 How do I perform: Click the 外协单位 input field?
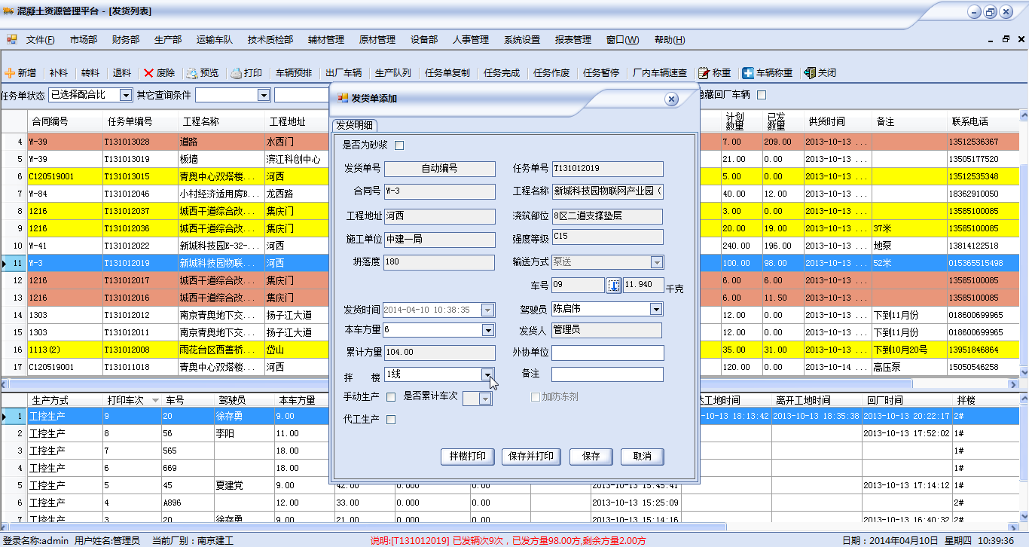607,353
